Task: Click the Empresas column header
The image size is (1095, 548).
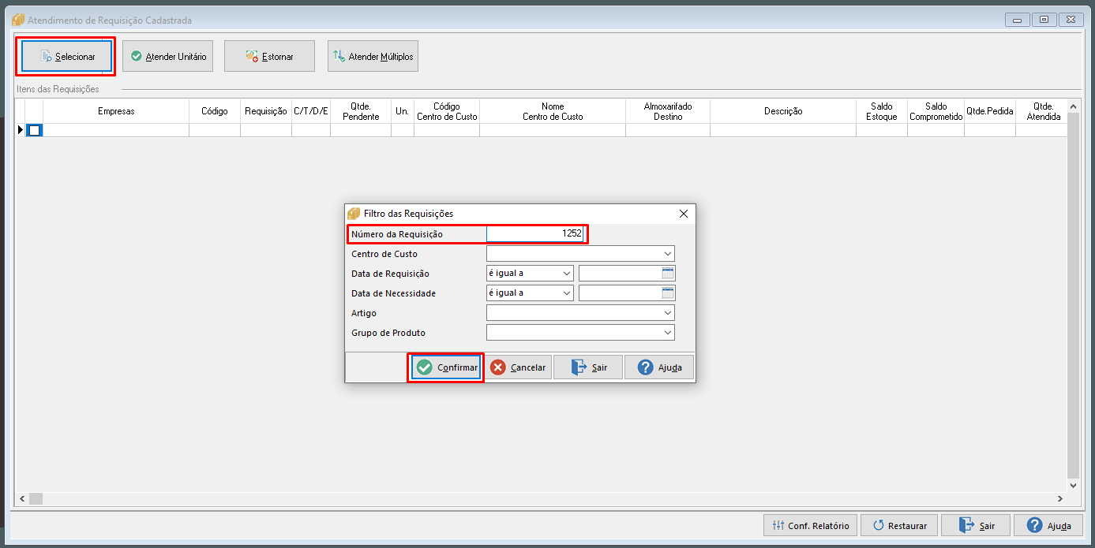Action: (x=116, y=111)
